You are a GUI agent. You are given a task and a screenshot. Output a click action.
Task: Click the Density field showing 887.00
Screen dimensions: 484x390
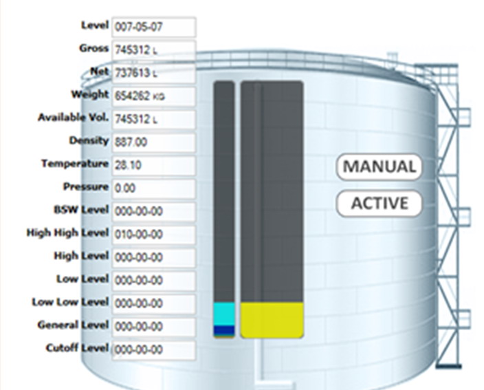click(153, 142)
